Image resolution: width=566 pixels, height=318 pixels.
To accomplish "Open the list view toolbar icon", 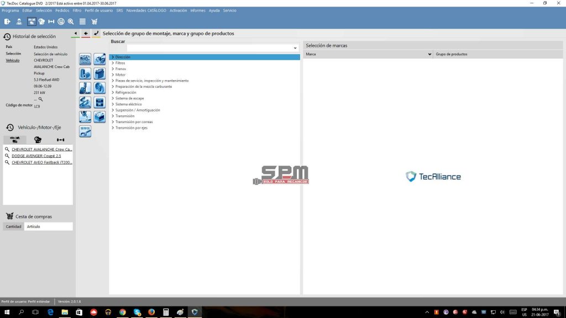I will pos(82,22).
